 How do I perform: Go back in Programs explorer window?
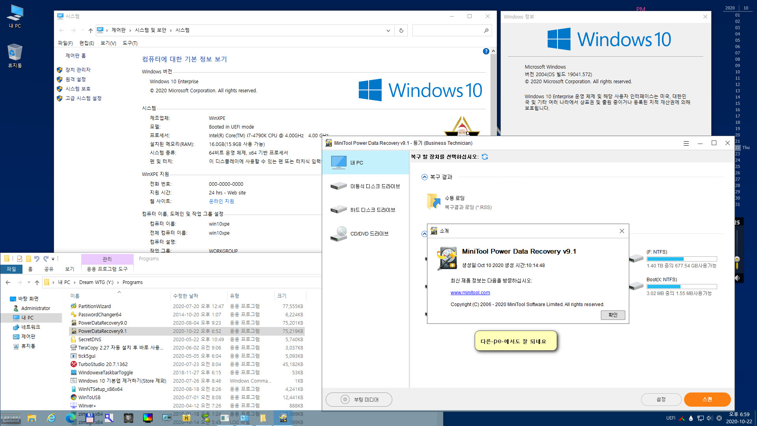click(8, 282)
